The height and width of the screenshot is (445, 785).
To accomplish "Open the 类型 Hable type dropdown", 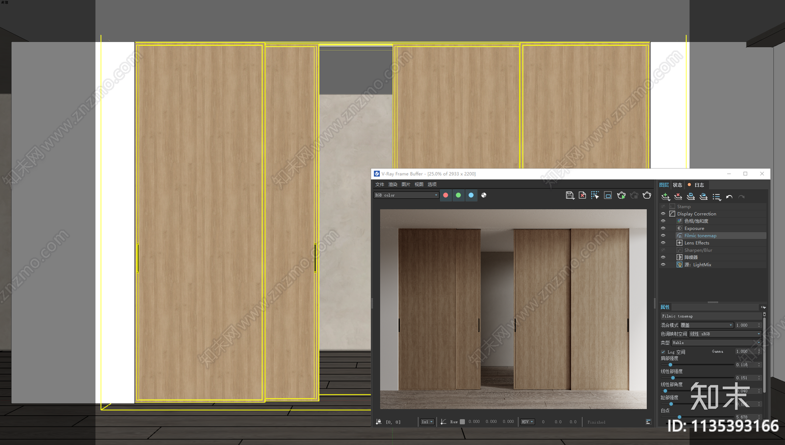I will click(x=716, y=343).
